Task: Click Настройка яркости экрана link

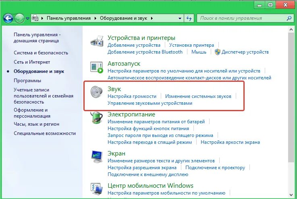Action: pos(230,142)
